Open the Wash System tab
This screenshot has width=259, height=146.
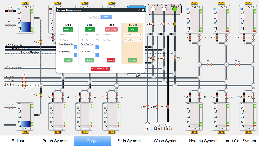[x=166, y=141]
